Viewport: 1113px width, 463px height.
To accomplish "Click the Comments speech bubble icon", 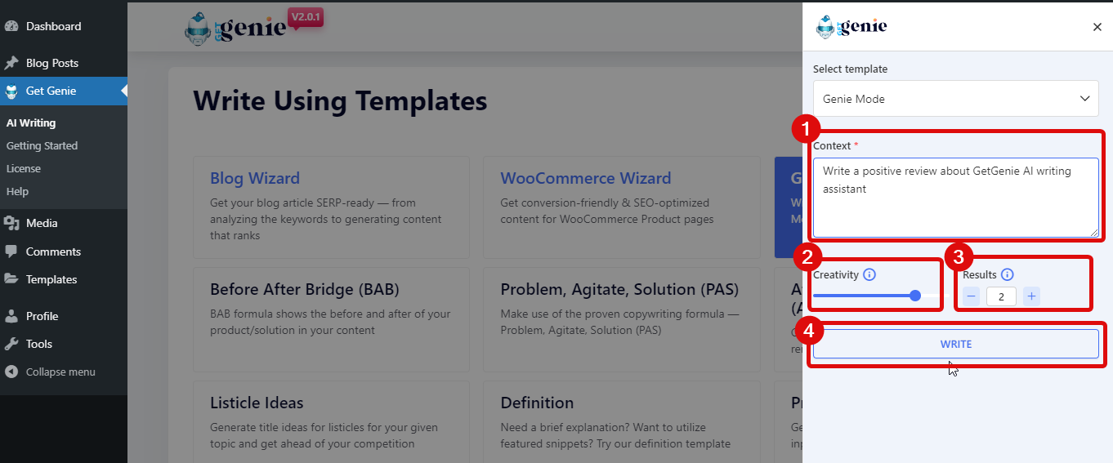I will coord(11,252).
